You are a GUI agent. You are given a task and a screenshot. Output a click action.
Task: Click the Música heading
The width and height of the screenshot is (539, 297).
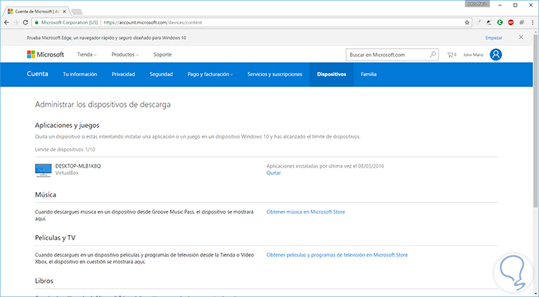(45, 194)
